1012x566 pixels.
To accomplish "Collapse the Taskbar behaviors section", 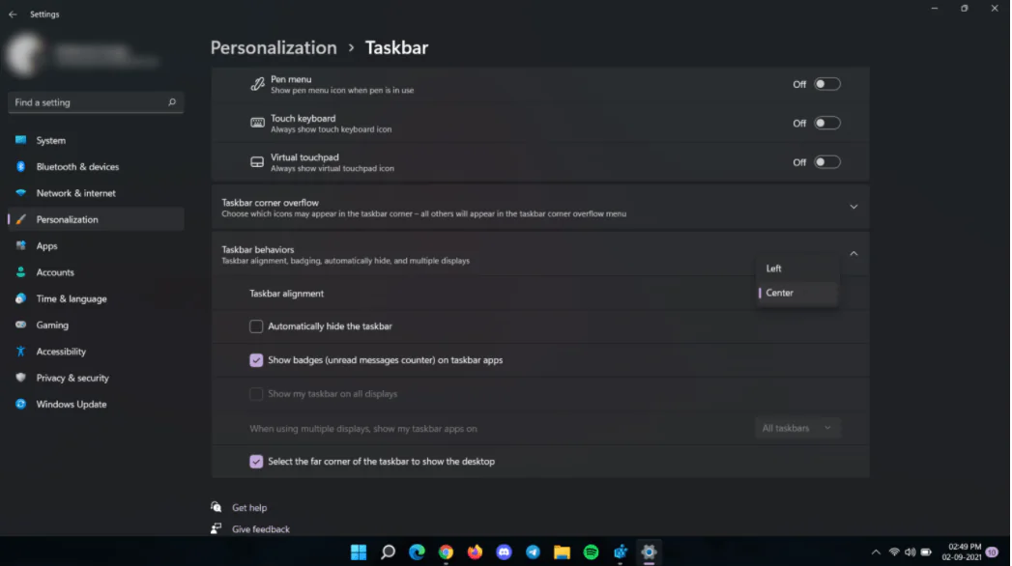I will coord(853,253).
